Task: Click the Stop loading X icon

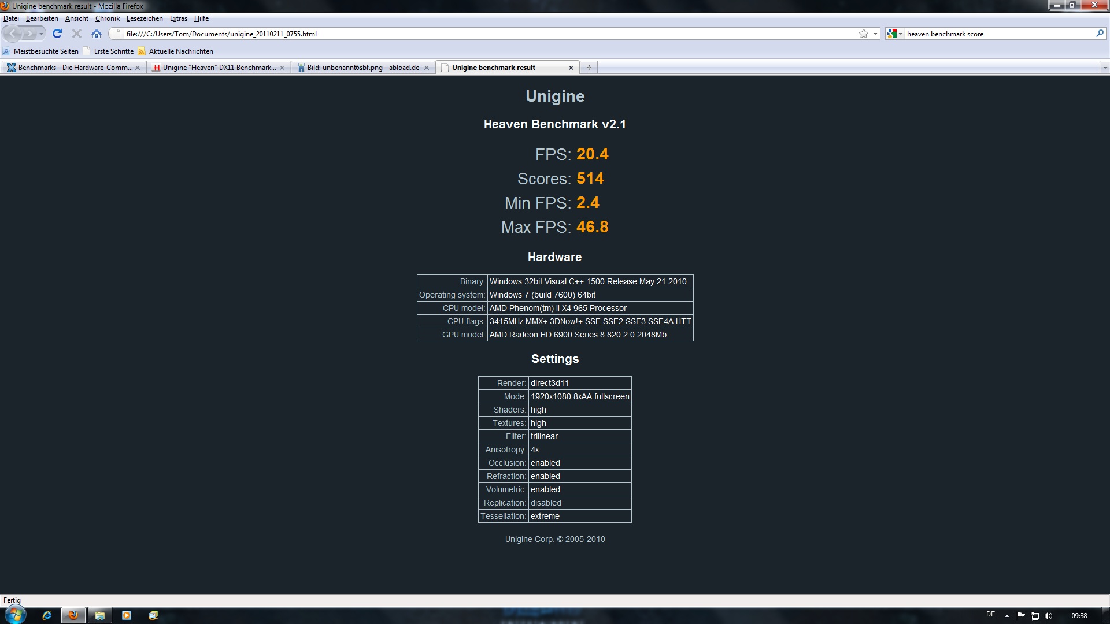Action: coord(76,34)
